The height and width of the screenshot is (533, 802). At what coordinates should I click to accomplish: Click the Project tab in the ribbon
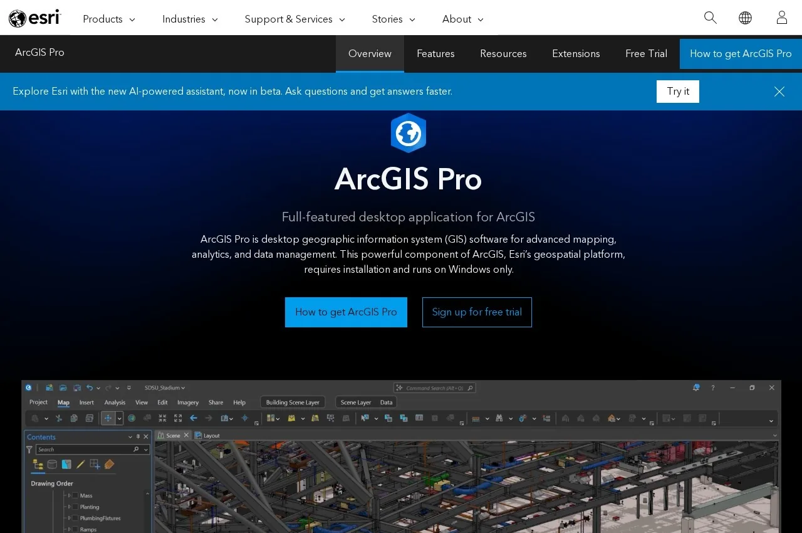[38, 403]
